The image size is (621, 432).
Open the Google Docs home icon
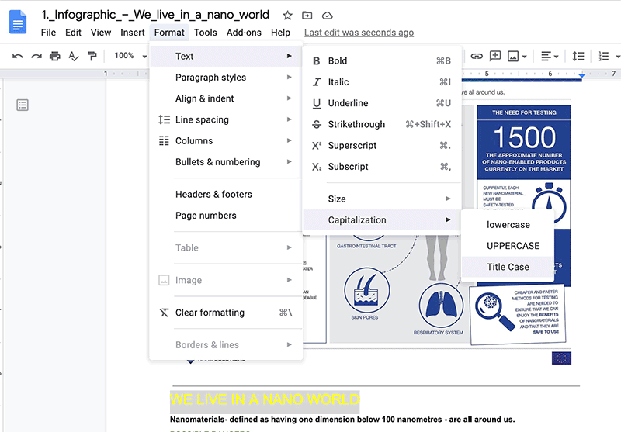(x=17, y=22)
